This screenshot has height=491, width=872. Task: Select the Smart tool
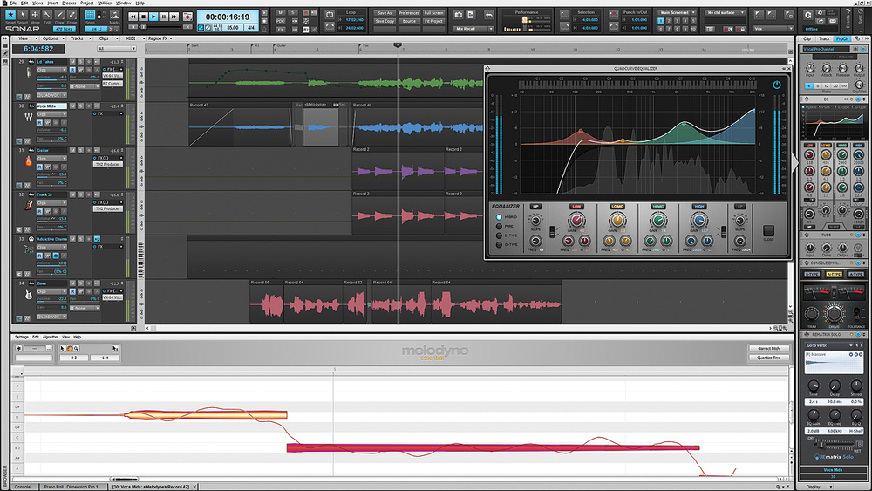tap(10, 17)
